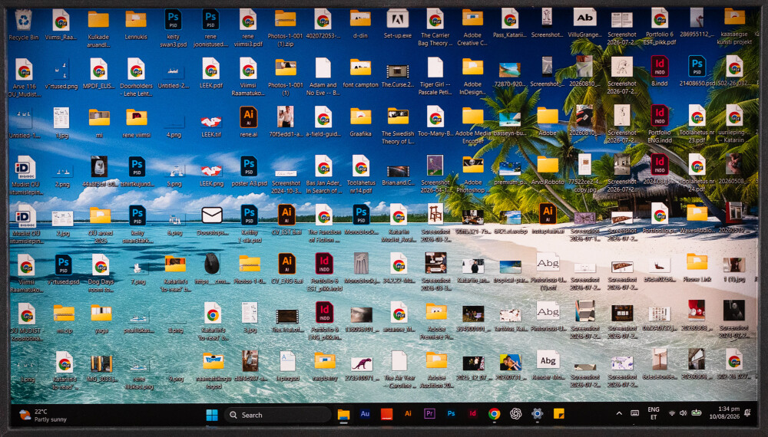This screenshot has width=768, height=437.
Task: Open keity swan3.psd Photoshop file
Action: click(173, 20)
